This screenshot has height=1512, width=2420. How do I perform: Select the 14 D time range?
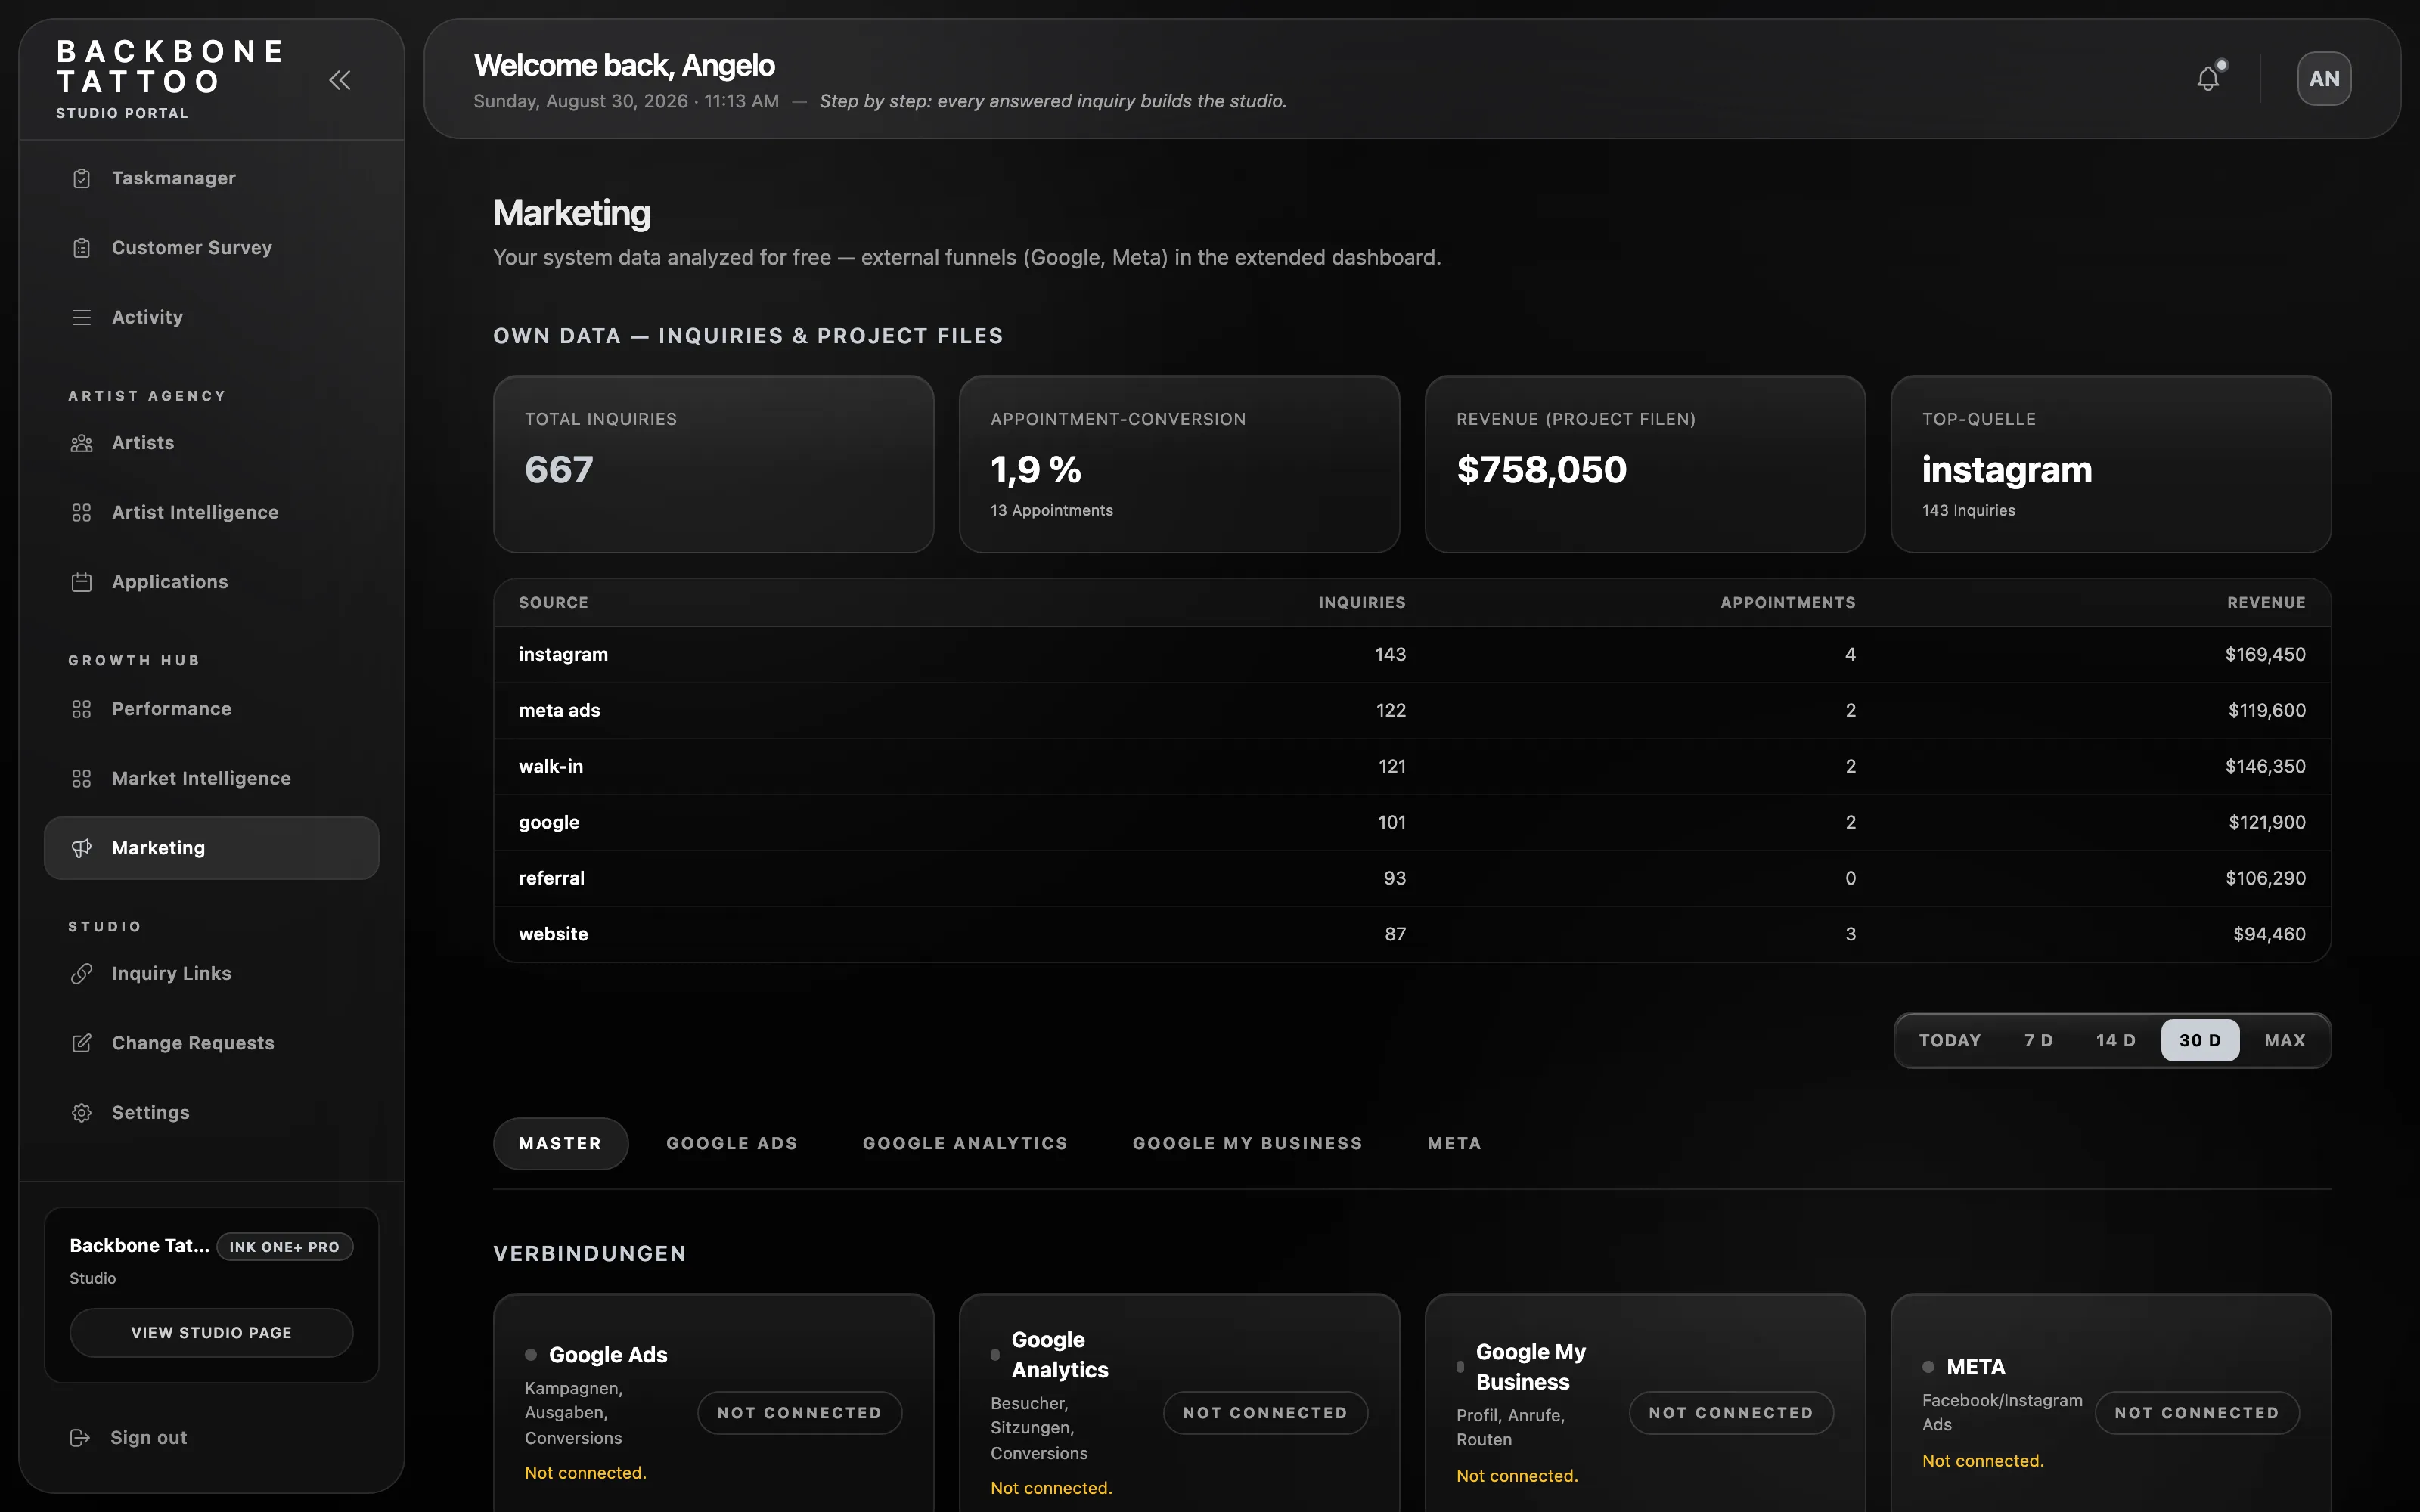(x=2116, y=1040)
